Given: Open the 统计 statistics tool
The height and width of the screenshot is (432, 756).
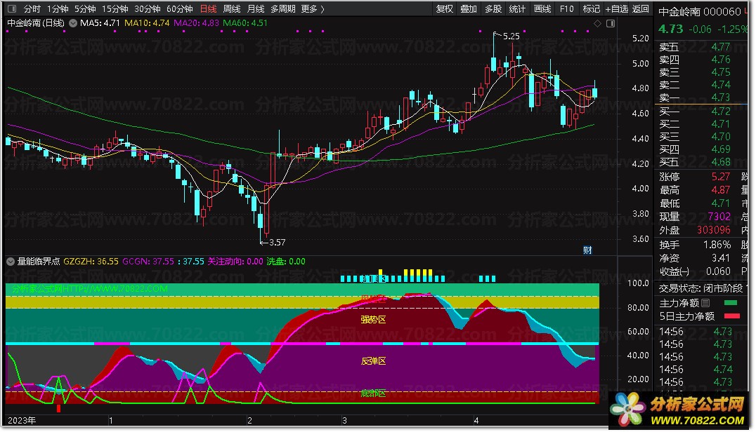Looking at the screenshot, I should pos(517,8).
